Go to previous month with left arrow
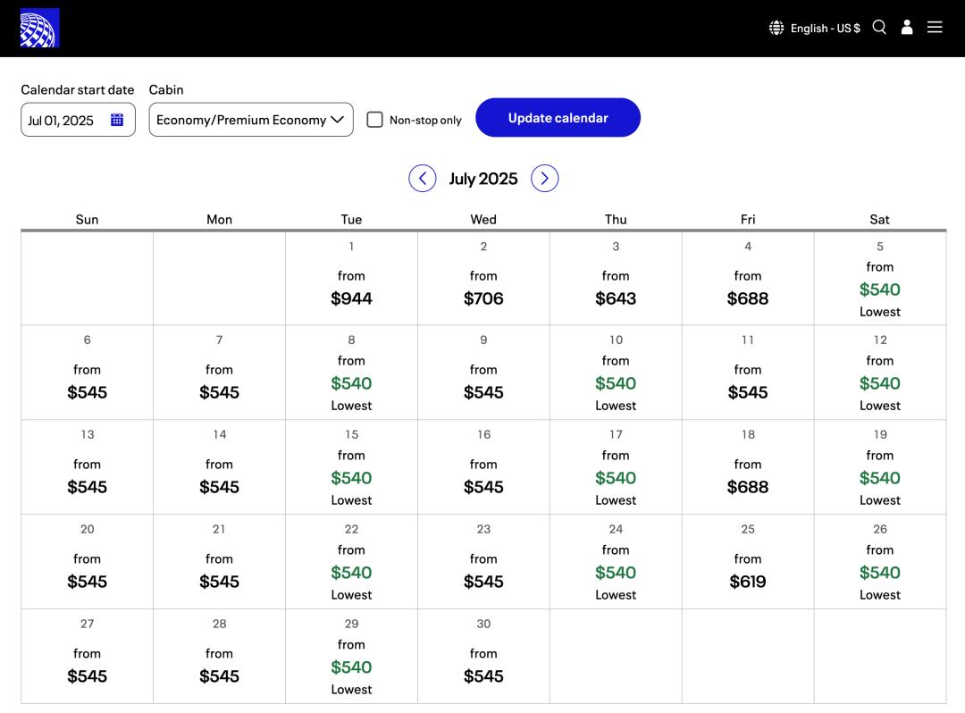 click(423, 179)
